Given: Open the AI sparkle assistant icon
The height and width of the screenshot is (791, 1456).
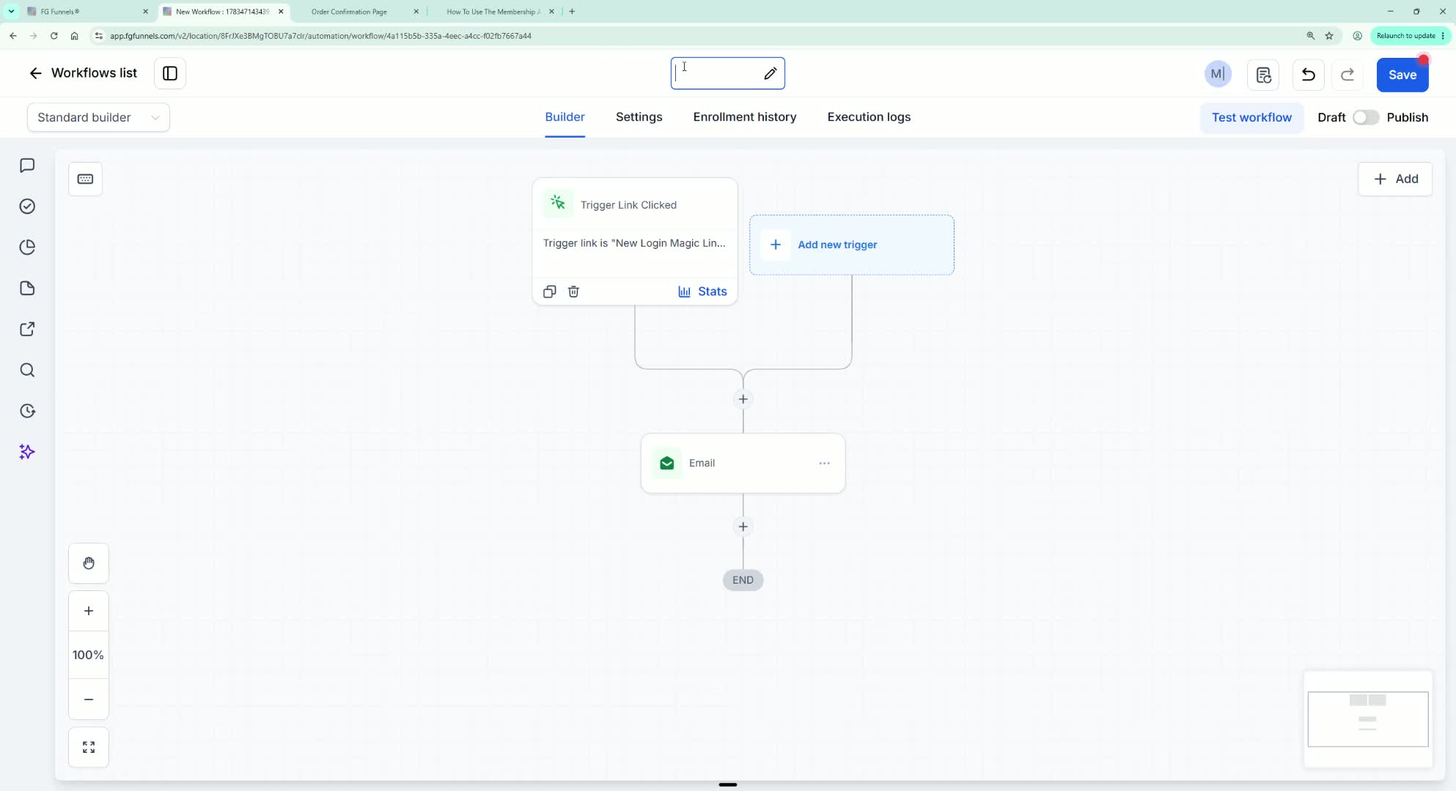Looking at the screenshot, I should coord(27,452).
